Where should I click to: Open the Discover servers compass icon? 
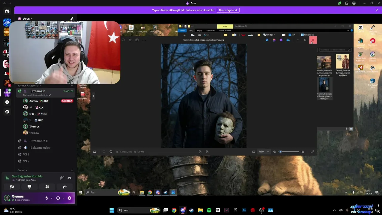(7, 112)
